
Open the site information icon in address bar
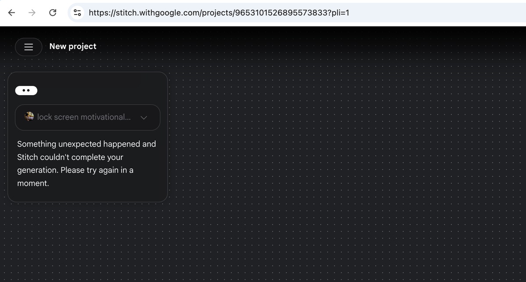tap(78, 13)
